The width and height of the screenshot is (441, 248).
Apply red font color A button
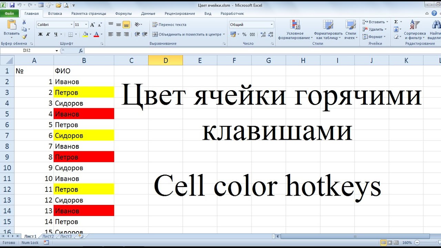coord(96,34)
